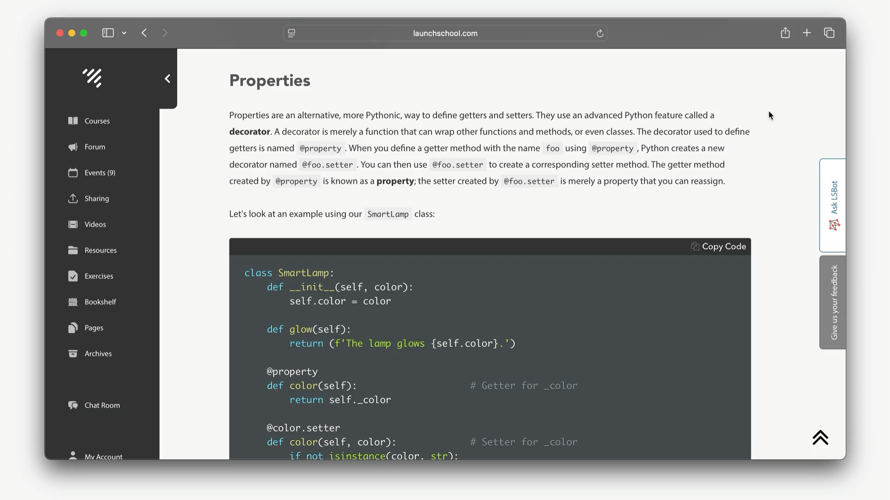Click the Launch School logo icon
The image size is (890, 500).
point(92,78)
